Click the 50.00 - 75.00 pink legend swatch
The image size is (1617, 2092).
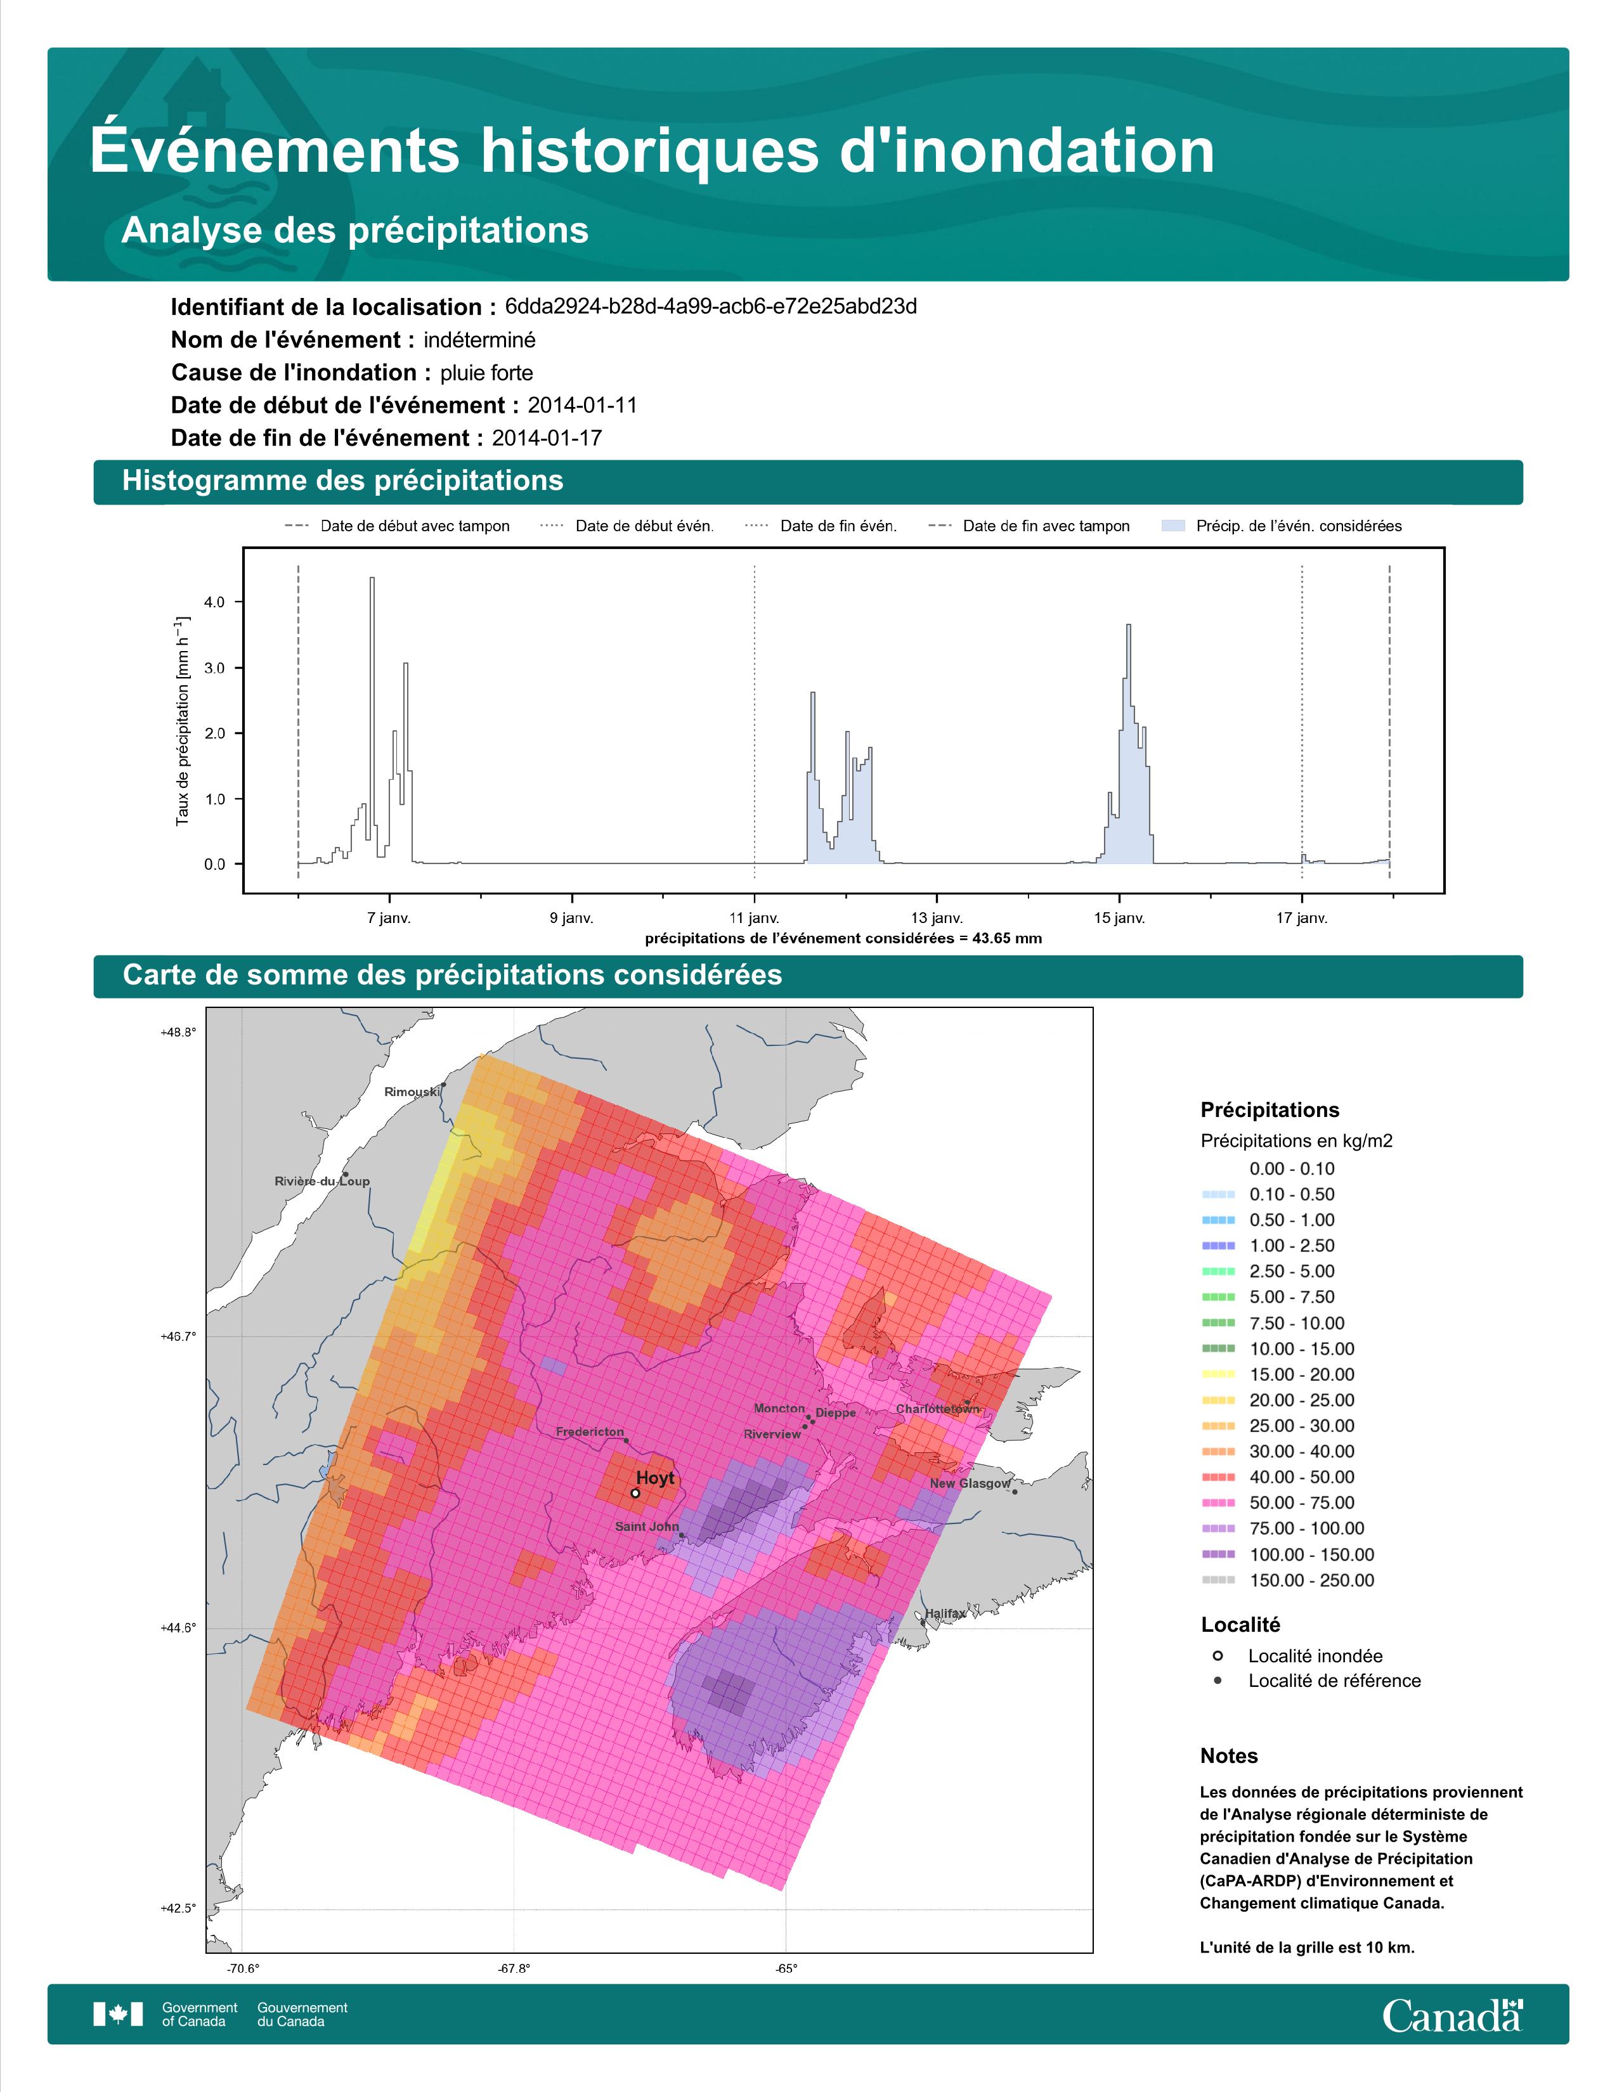(x=1218, y=1503)
